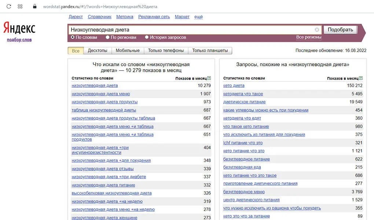Expand the 'ещё' services menu
The height and width of the screenshot is (220, 374).
[x=198, y=17]
